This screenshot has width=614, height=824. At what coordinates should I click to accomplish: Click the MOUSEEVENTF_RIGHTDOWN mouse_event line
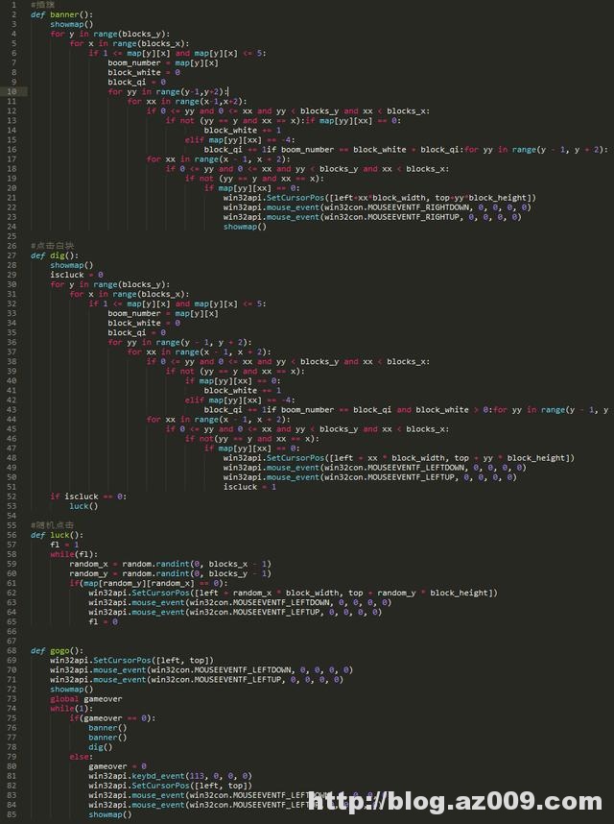377,207
